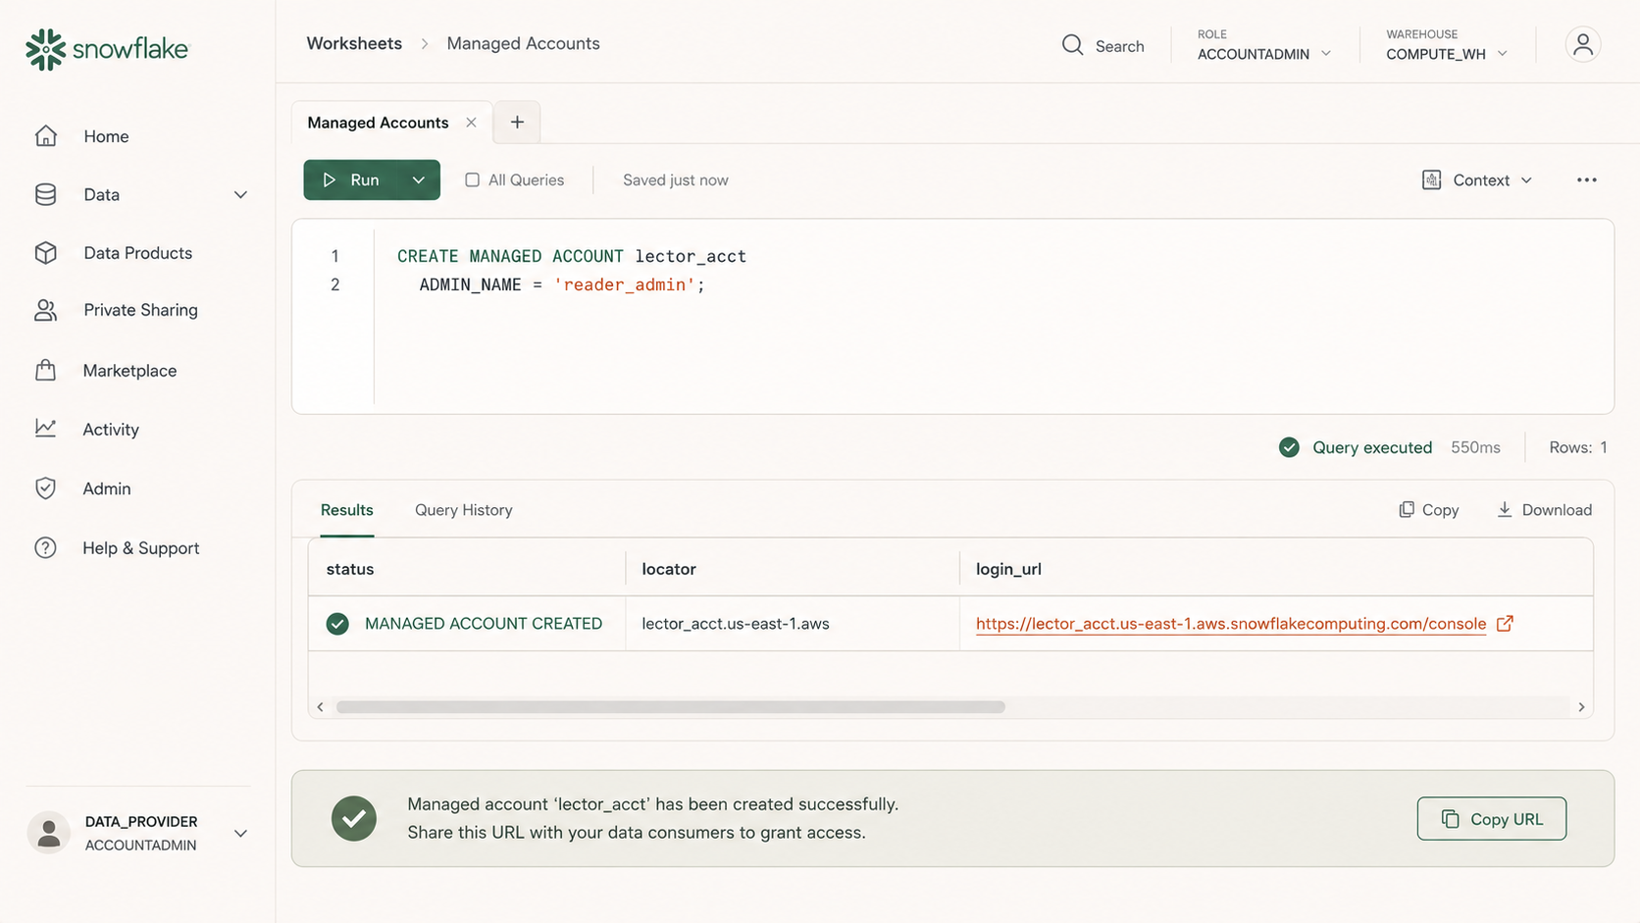
Task: Click the Managed Accounts breadcrumb text
Action: click(523, 43)
